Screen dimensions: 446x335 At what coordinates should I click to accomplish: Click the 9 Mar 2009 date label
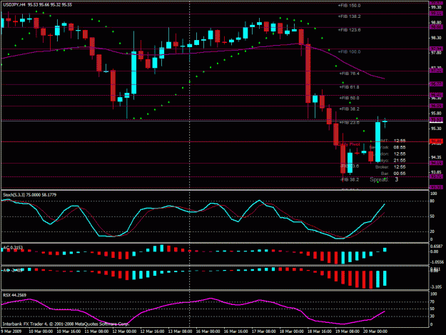[11, 331]
